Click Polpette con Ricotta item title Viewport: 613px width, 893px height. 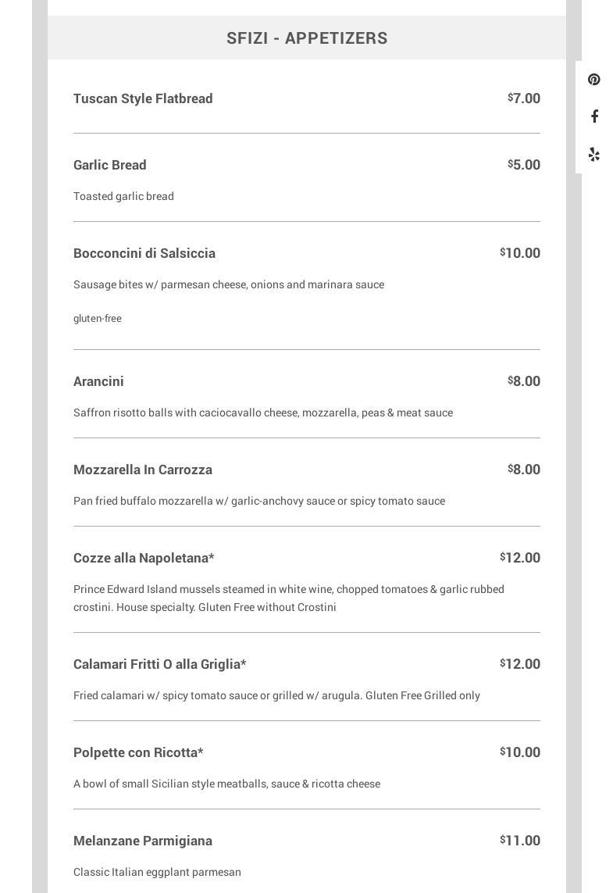tap(138, 752)
